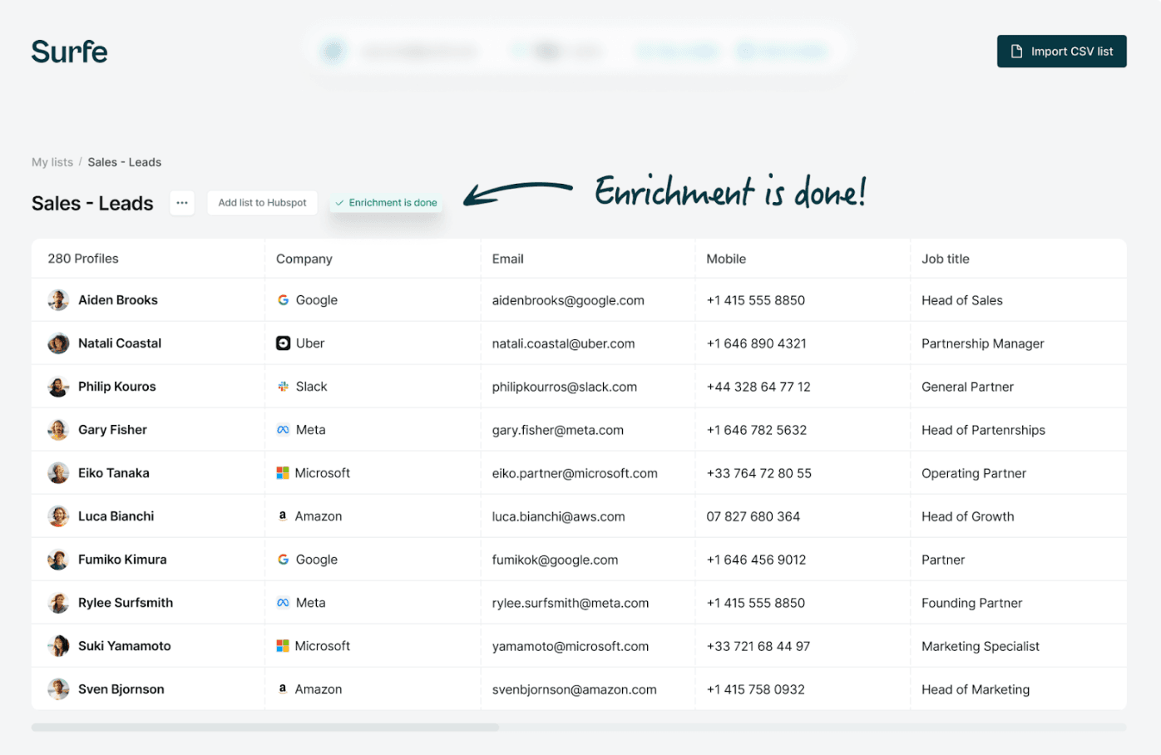1161x755 pixels.
Task: Click the Import CSV list button
Action: click(1061, 52)
